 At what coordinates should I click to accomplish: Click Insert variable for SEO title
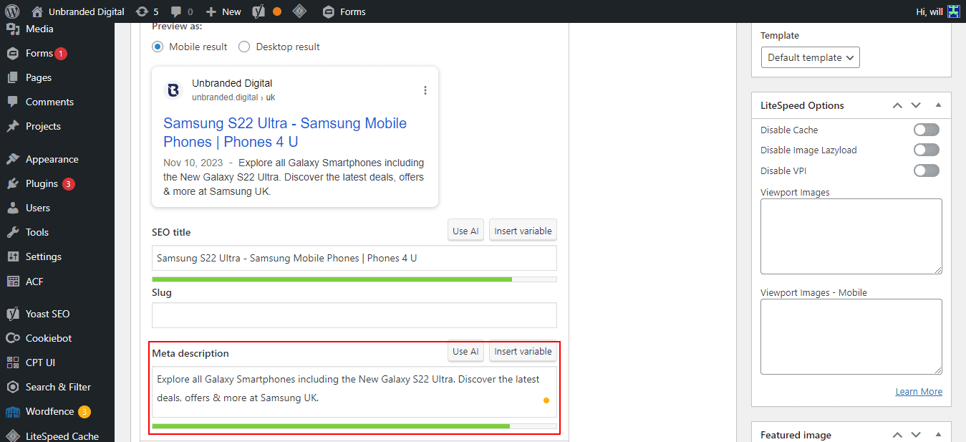click(523, 231)
